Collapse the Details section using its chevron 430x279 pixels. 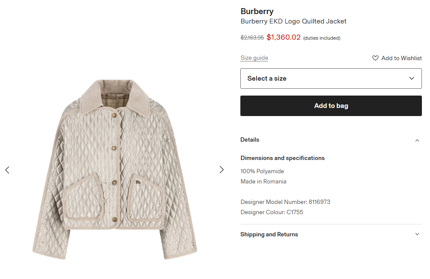tap(417, 140)
